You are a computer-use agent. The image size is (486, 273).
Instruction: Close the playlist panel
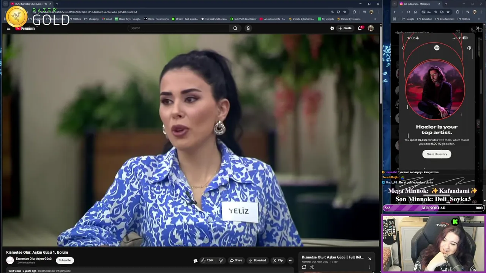(369, 259)
